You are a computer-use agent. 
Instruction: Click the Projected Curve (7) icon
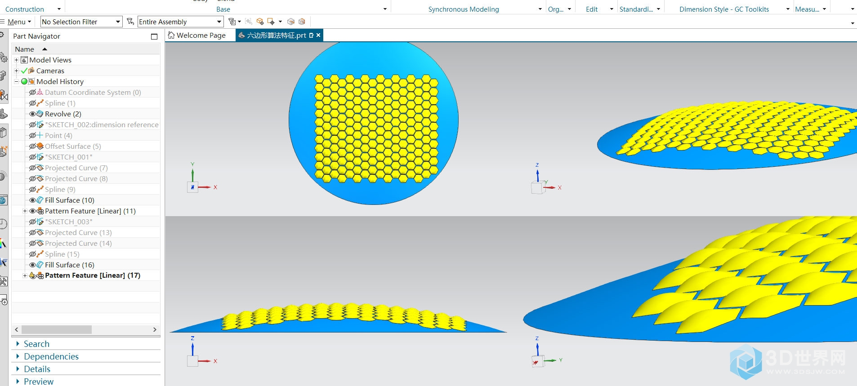pos(40,168)
